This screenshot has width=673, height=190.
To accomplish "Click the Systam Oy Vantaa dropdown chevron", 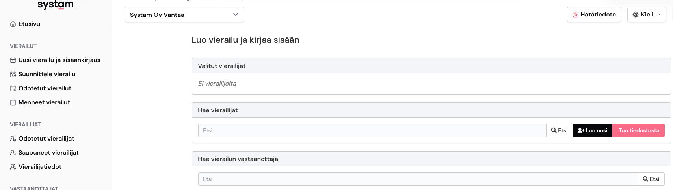I will (x=236, y=15).
